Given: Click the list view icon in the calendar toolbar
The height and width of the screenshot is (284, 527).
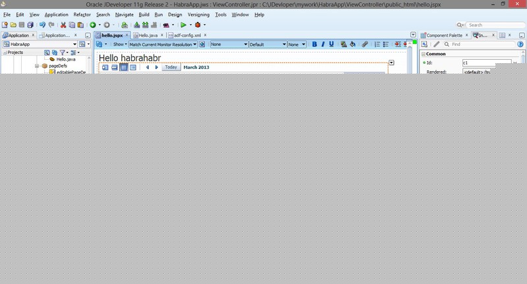Looking at the screenshot, I should point(133,68).
